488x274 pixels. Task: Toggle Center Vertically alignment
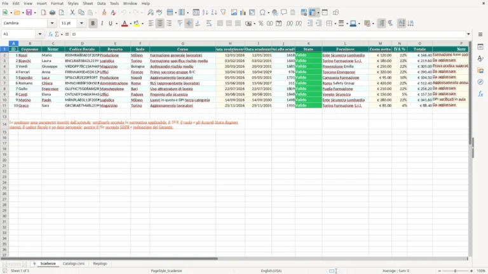pos(189,23)
